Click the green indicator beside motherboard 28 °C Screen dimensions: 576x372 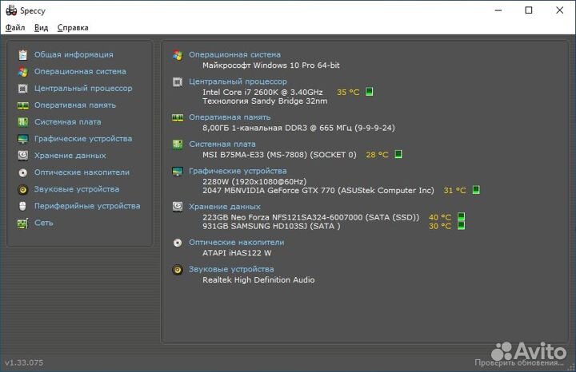click(x=398, y=154)
